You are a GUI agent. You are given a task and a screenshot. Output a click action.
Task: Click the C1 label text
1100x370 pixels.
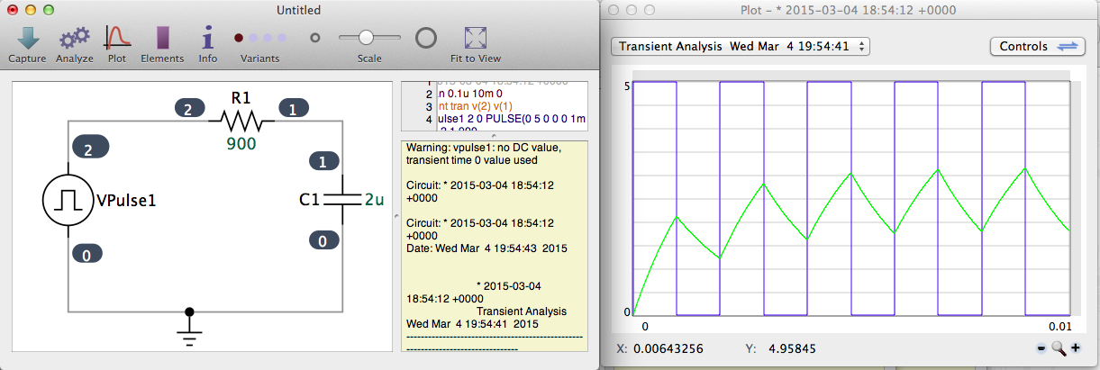click(x=309, y=200)
